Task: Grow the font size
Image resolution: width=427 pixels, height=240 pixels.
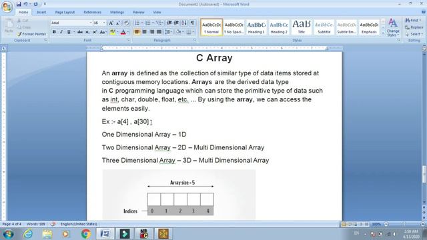Action: (x=111, y=23)
